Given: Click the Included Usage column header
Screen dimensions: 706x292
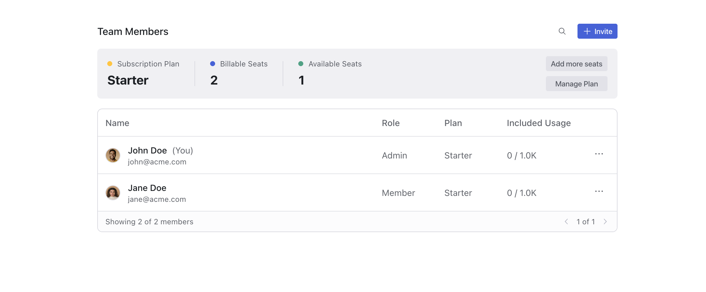Looking at the screenshot, I should [x=538, y=123].
